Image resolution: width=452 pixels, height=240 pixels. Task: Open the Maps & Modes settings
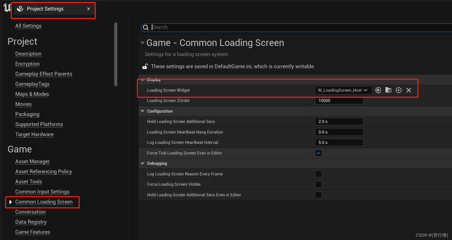(32, 94)
